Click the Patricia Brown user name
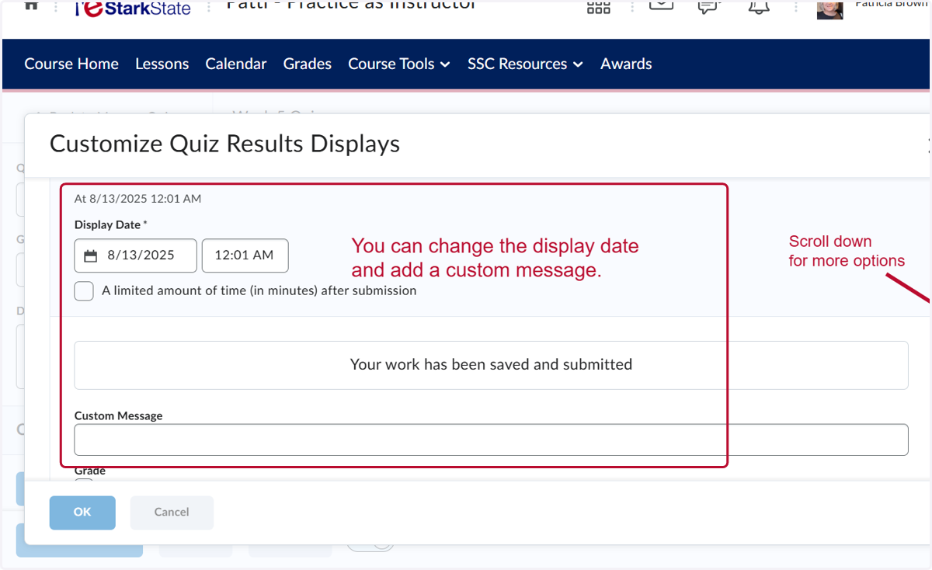The height and width of the screenshot is (570, 932). tap(892, 4)
